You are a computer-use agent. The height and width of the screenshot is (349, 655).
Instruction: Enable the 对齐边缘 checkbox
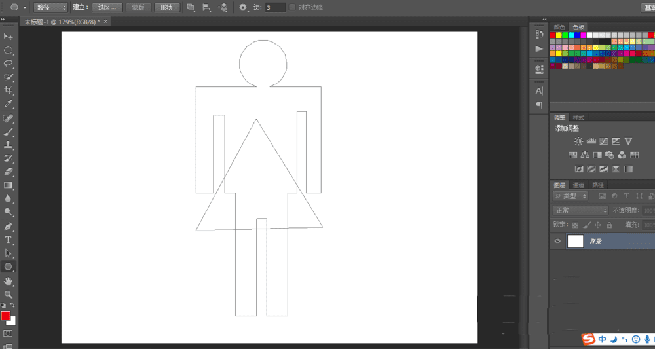point(292,7)
